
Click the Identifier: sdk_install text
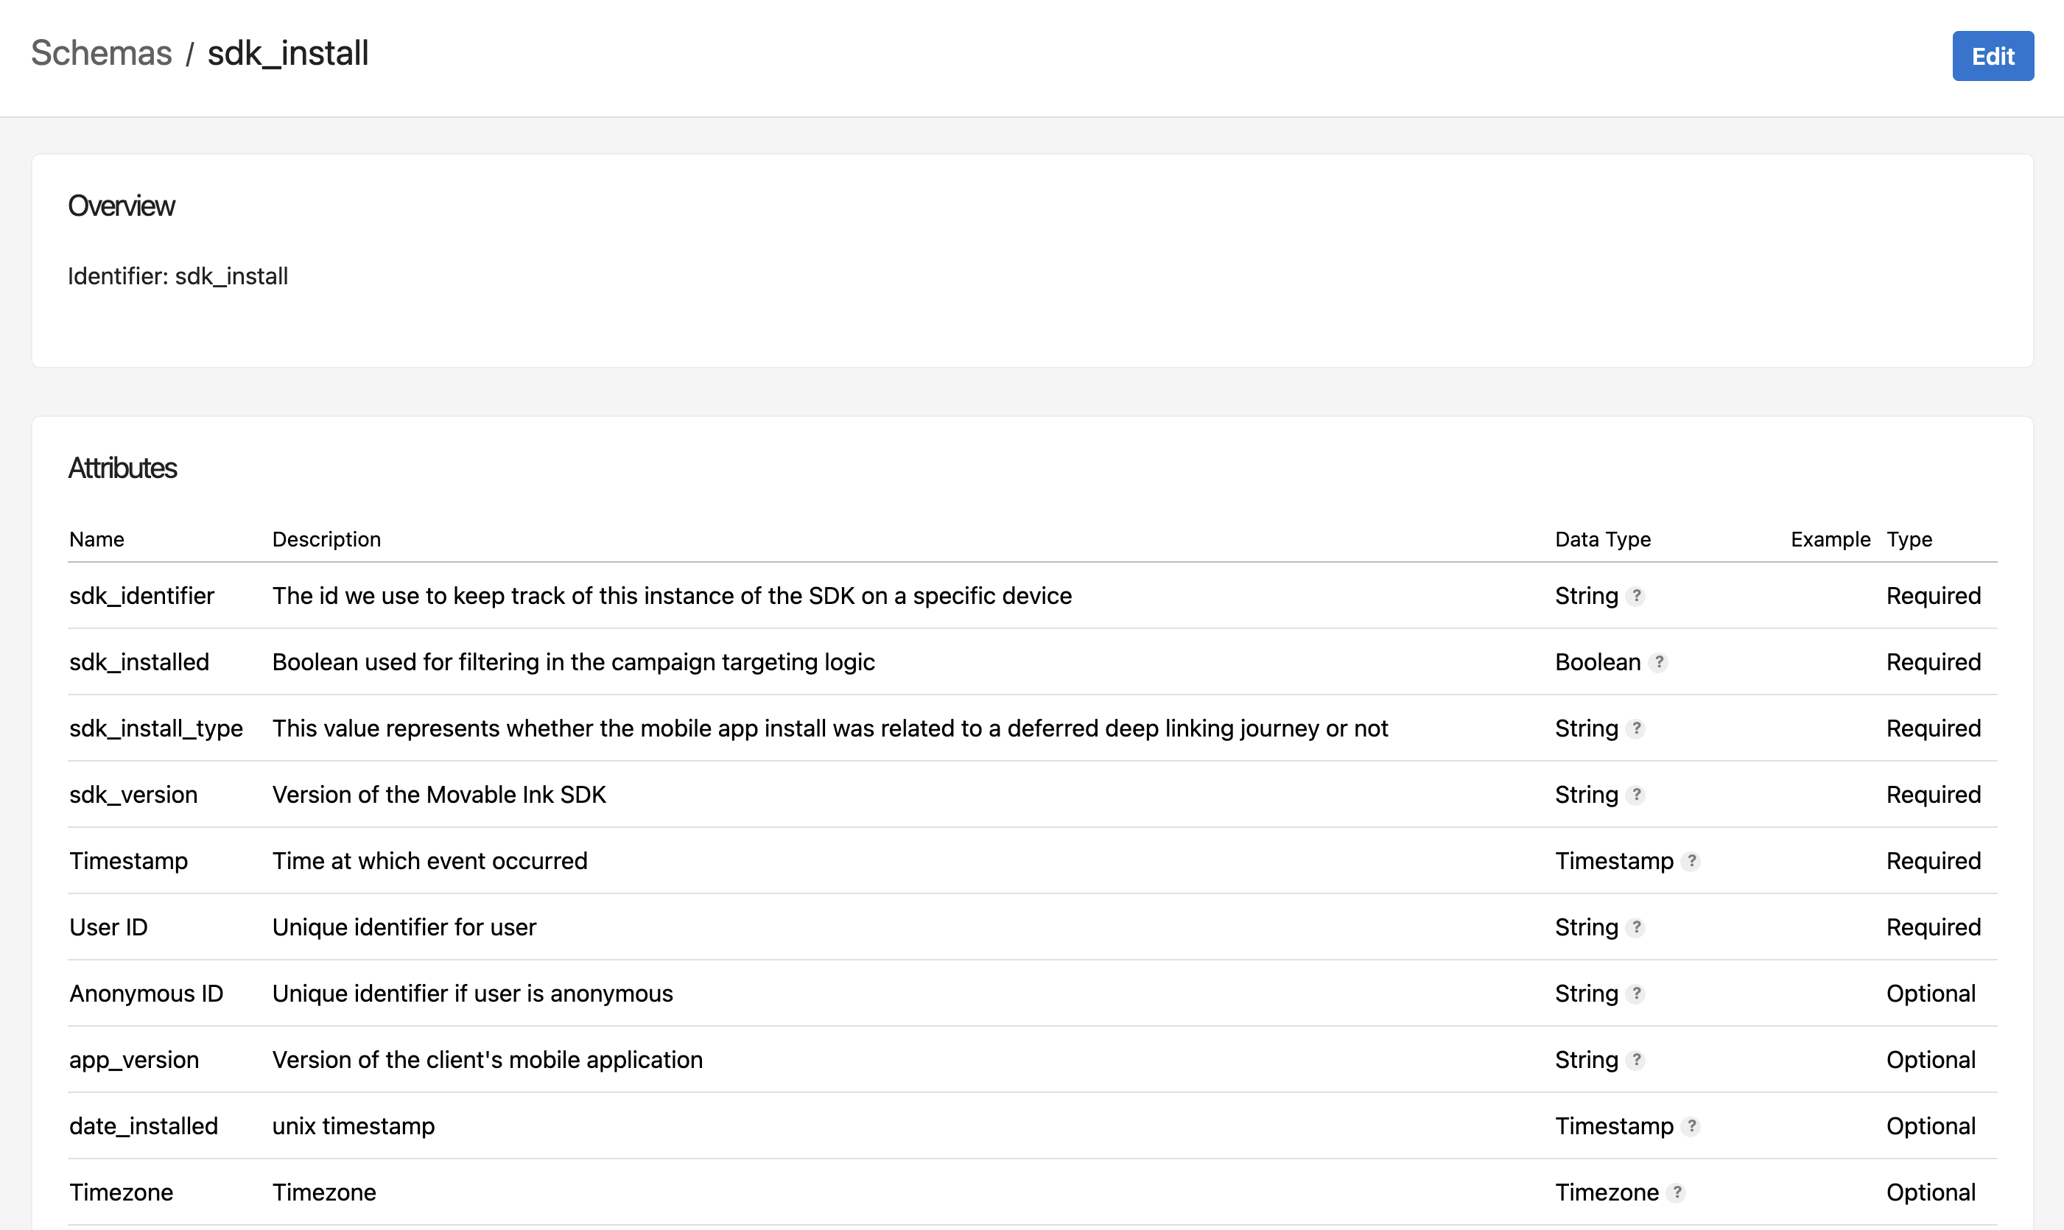[x=178, y=276]
